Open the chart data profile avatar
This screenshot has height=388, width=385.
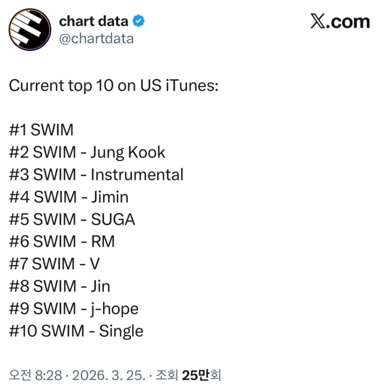point(30,30)
